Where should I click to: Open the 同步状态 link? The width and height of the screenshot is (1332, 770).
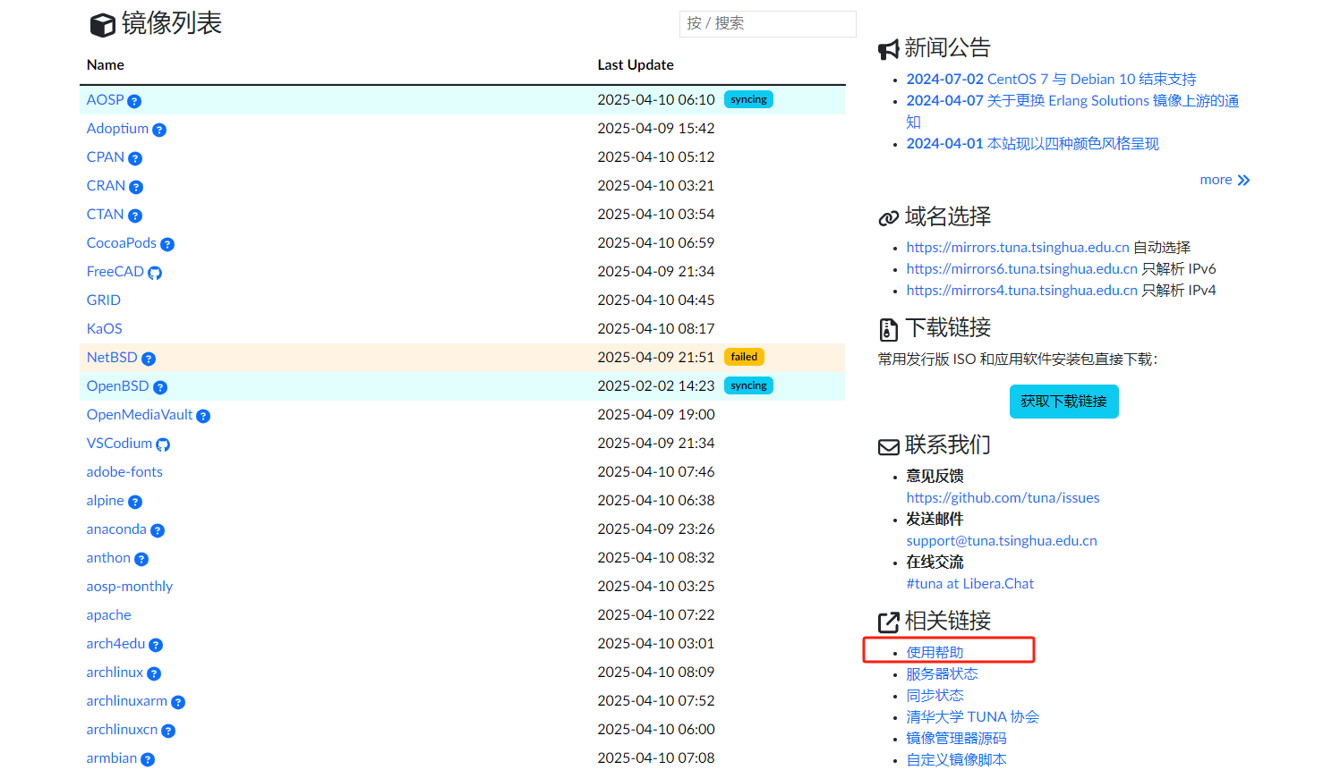coord(935,695)
